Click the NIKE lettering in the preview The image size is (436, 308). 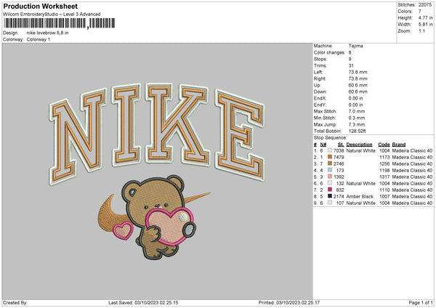coord(157,134)
